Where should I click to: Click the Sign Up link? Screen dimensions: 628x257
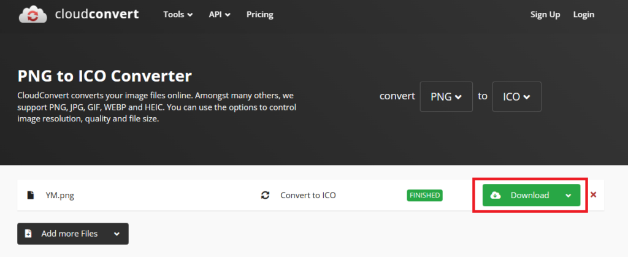(545, 15)
